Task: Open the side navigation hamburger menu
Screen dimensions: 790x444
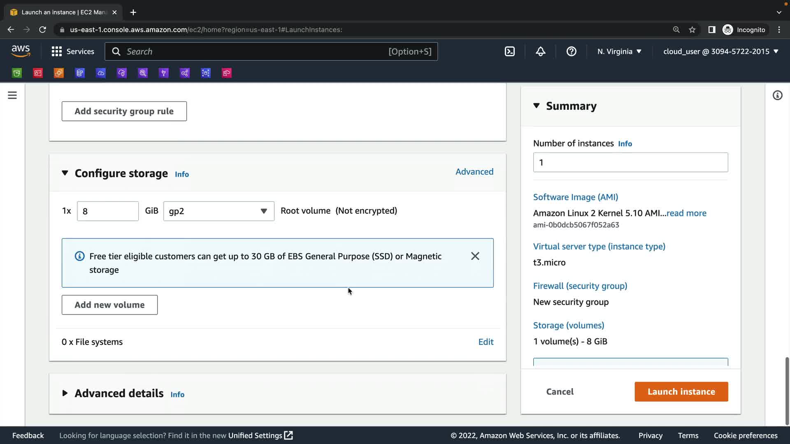Action: pyautogui.click(x=12, y=95)
